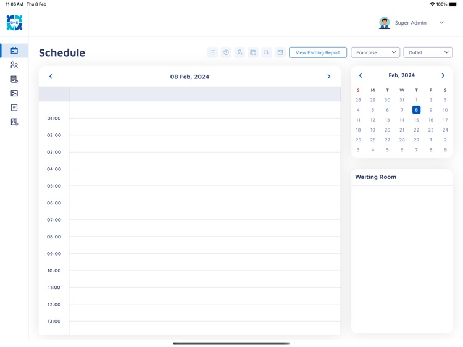Open the Schedule calendar sidebar icon

pos(14,51)
